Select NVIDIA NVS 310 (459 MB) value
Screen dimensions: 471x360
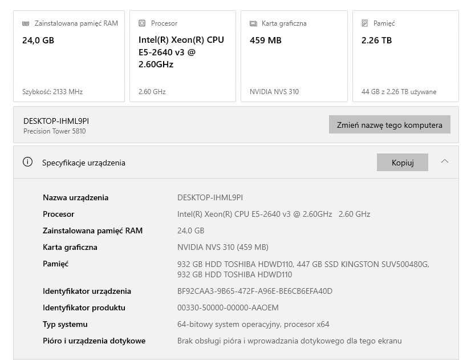[x=223, y=247]
